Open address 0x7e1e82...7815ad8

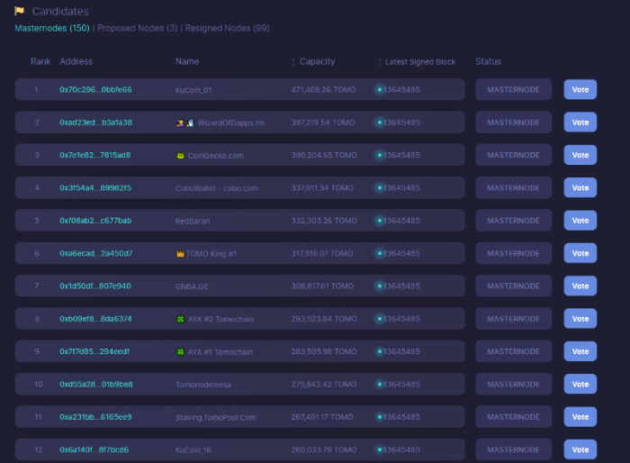coord(94,155)
